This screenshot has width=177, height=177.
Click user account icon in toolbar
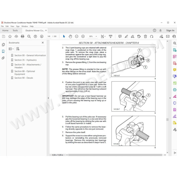174,36
